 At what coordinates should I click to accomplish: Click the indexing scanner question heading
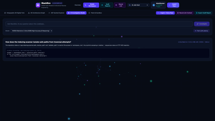38,42
